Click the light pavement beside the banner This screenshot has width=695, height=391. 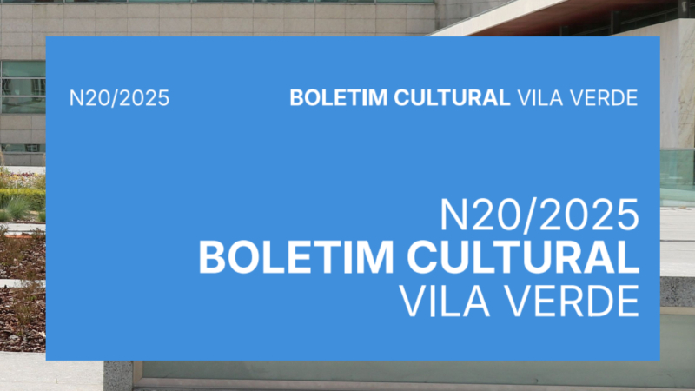coord(677,235)
